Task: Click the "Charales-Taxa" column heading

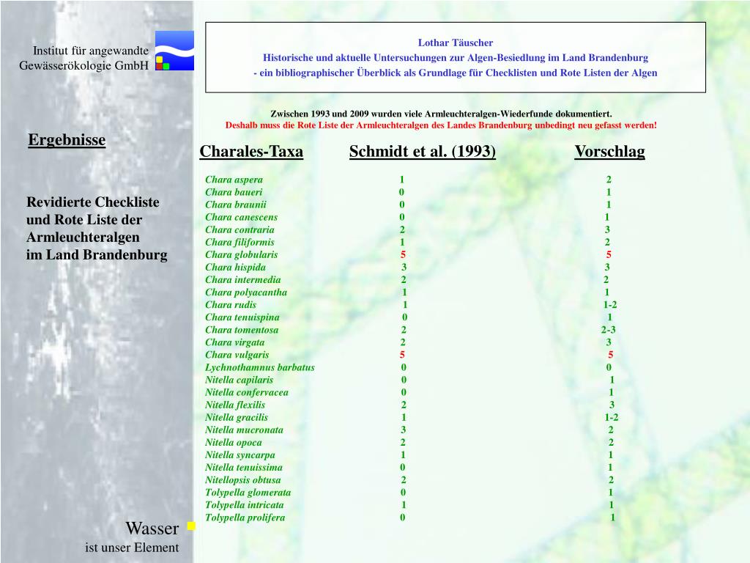Action: 252,151
